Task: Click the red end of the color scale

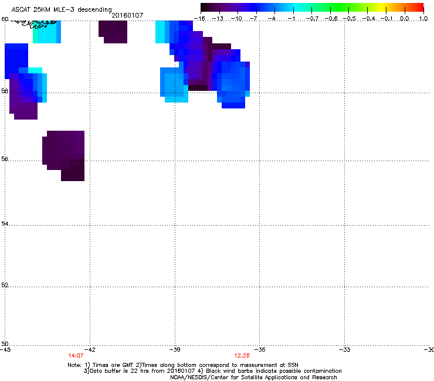Action: click(418, 7)
